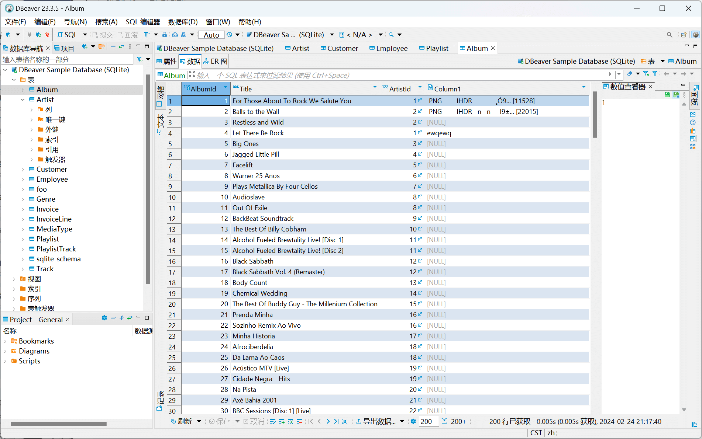The height and width of the screenshot is (439, 702).
Task: Expand the 外键 folder under Artist
Action: click(32, 129)
